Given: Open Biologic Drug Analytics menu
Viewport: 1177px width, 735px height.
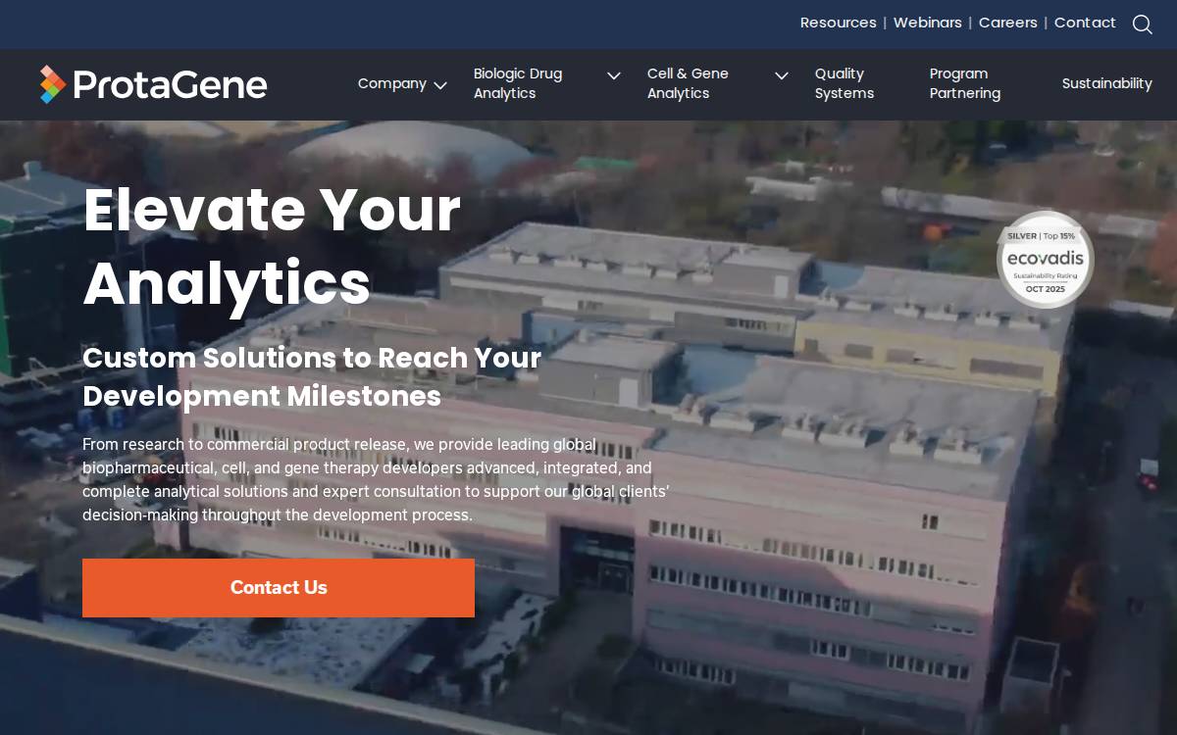Looking at the screenshot, I should pos(518,84).
